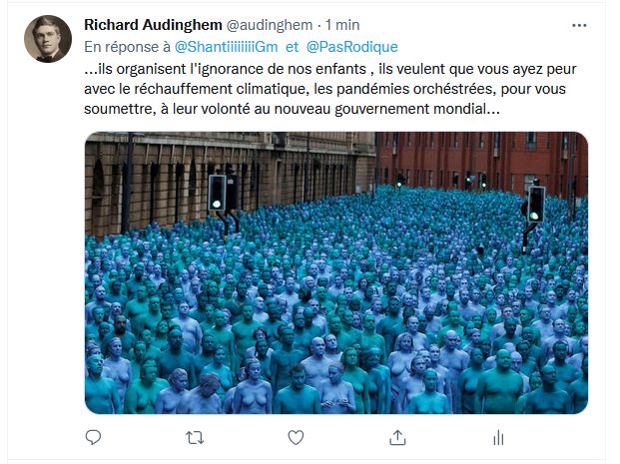
Task: Open the tweet text starting '...ils organisent'
Action: click(x=330, y=89)
